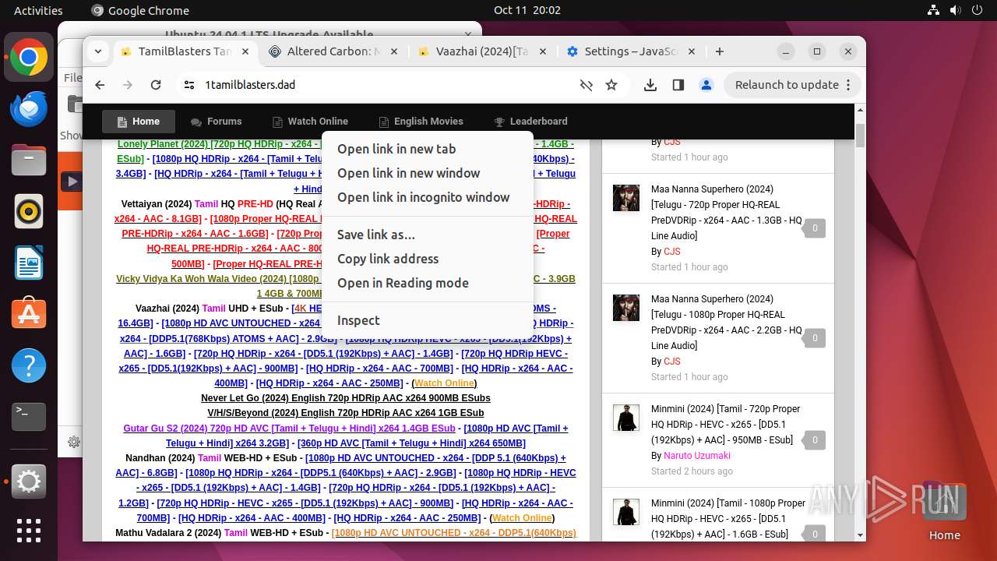The width and height of the screenshot is (997, 561).
Task: Toggle the Chrome side panel icon
Action: [x=678, y=85]
